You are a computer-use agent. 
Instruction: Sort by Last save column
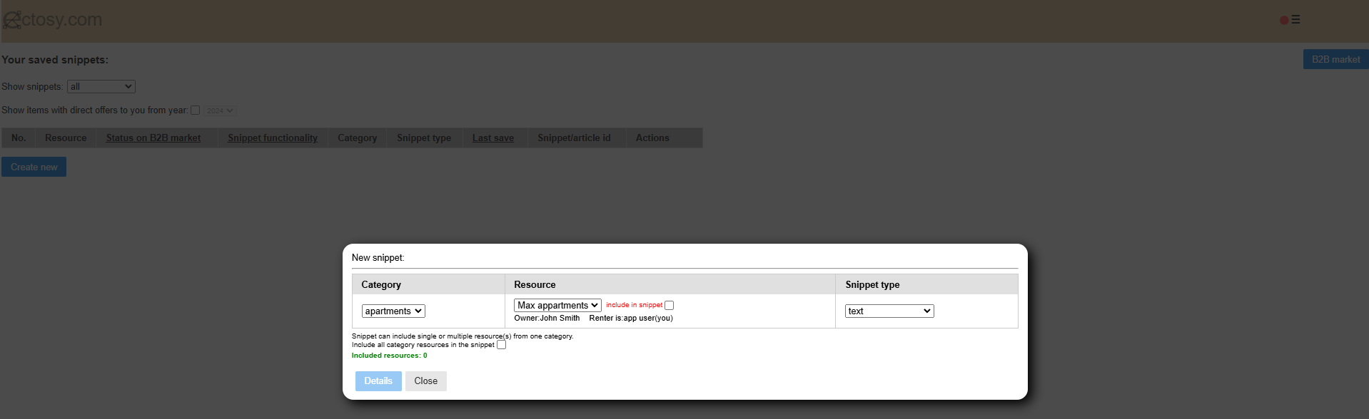(493, 138)
